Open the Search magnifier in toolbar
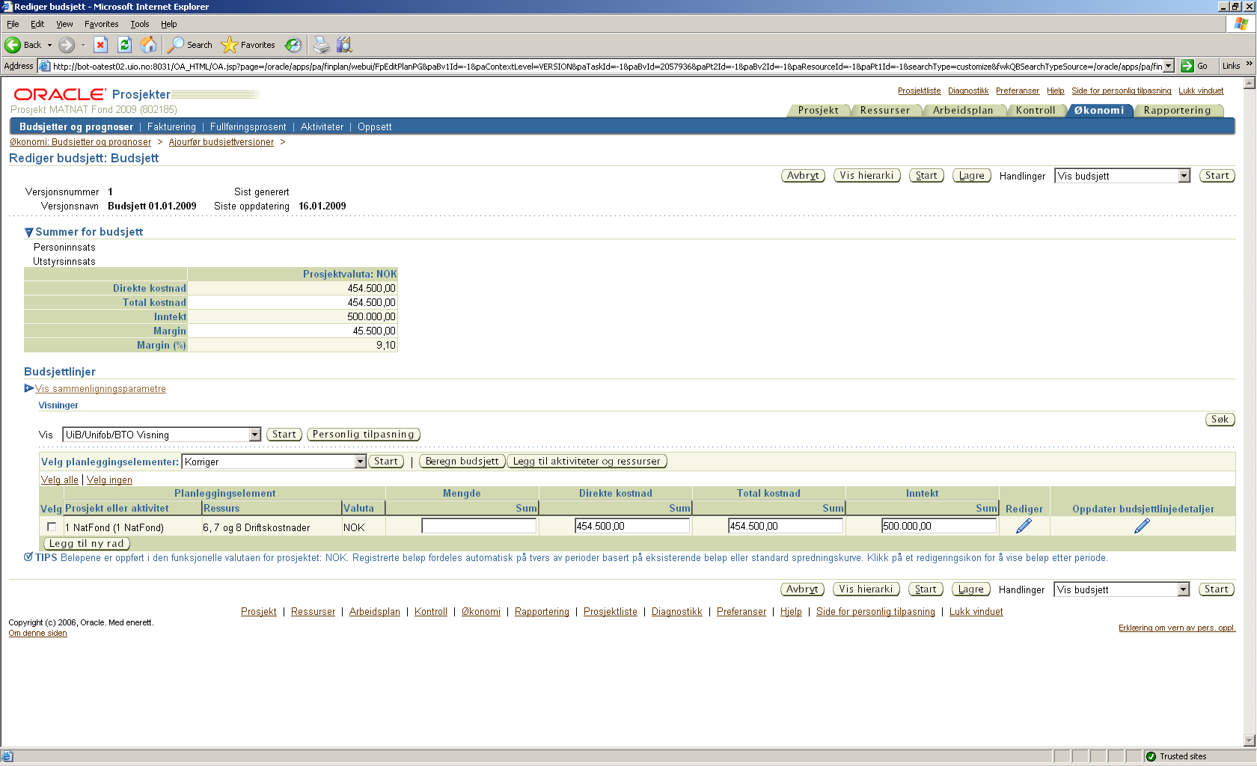 [x=189, y=45]
